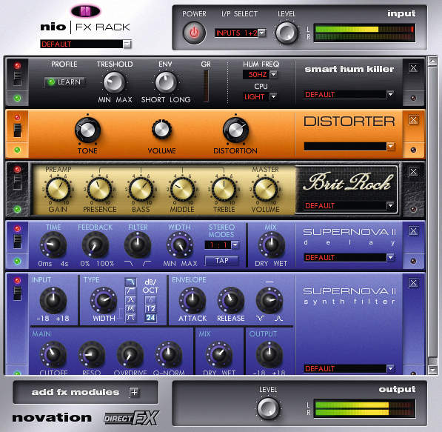Open the main Default preset dropdown
This screenshot has height=432, width=442.
pos(127,44)
